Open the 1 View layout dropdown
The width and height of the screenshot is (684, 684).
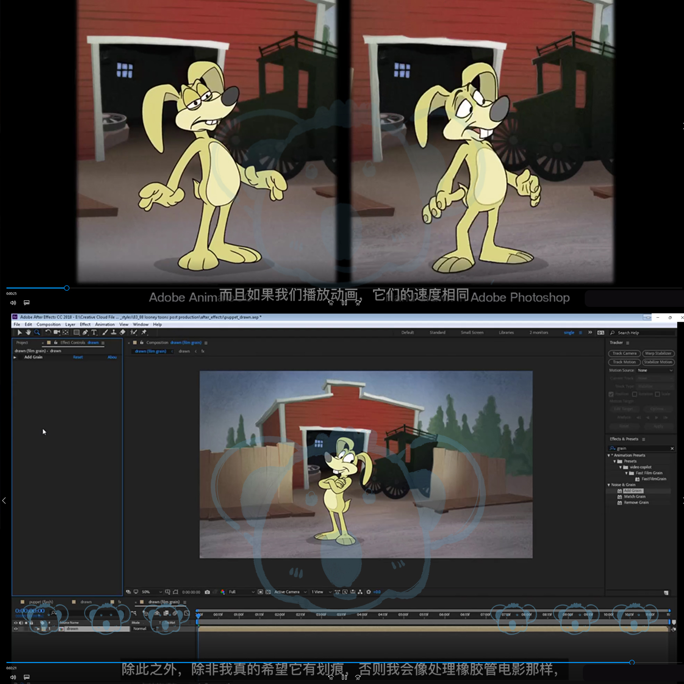click(x=321, y=592)
